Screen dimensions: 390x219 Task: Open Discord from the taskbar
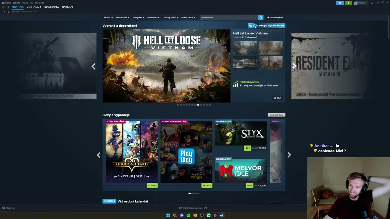[x=182, y=215]
